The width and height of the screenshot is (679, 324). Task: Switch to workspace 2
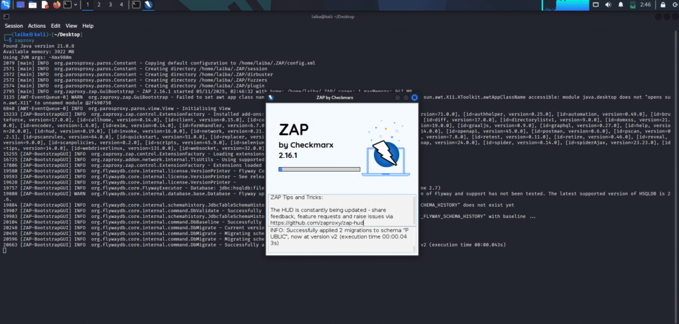pyautogui.click(x=98, y=5)
